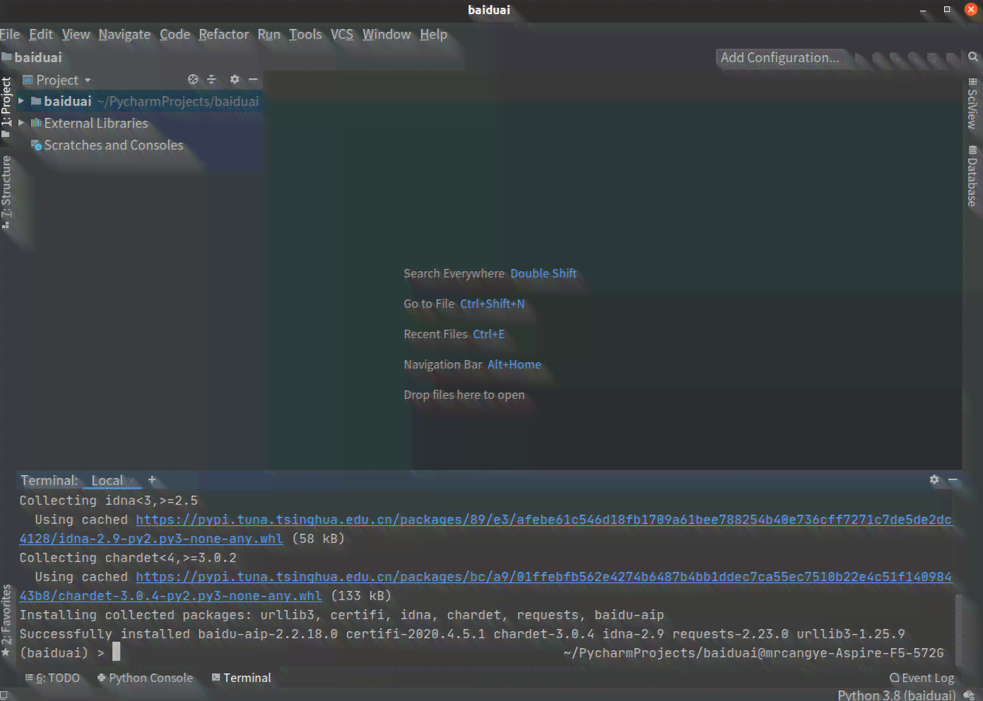Hide the Project tool window
Viewport: 983px width, 701px height.
click(253, 80)
